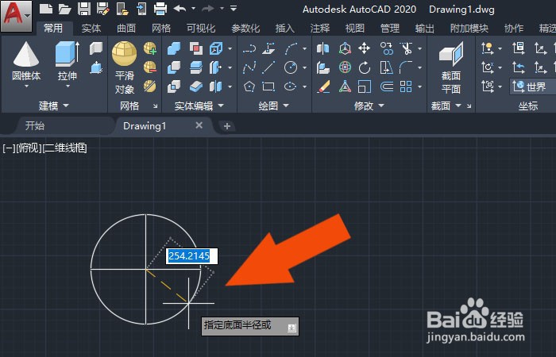Image resolution: width=556 pixels, height=357 pixels.
Task: Select the Rectangle draw tool
Action: pyautogui.click(x=268, y=86)
